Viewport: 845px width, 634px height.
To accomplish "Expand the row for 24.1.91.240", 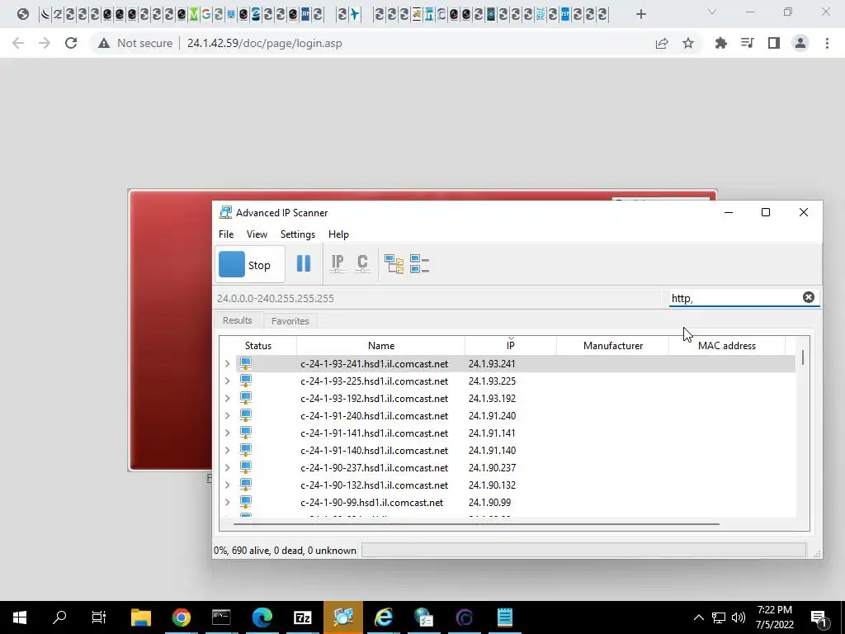I will (x=228, y=416).
